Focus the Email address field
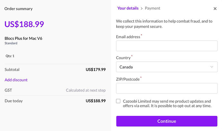This screenshot has width=222, height=131. pyautogui.click(x=167, y=46)
